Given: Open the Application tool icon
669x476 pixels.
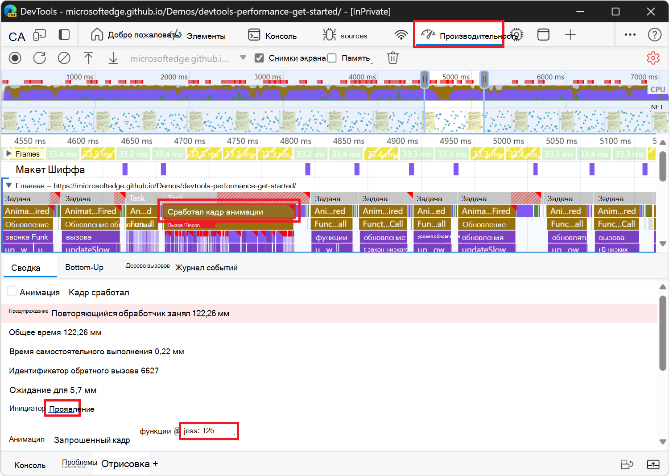Looking at the screenshot, I should click(543, 35).
